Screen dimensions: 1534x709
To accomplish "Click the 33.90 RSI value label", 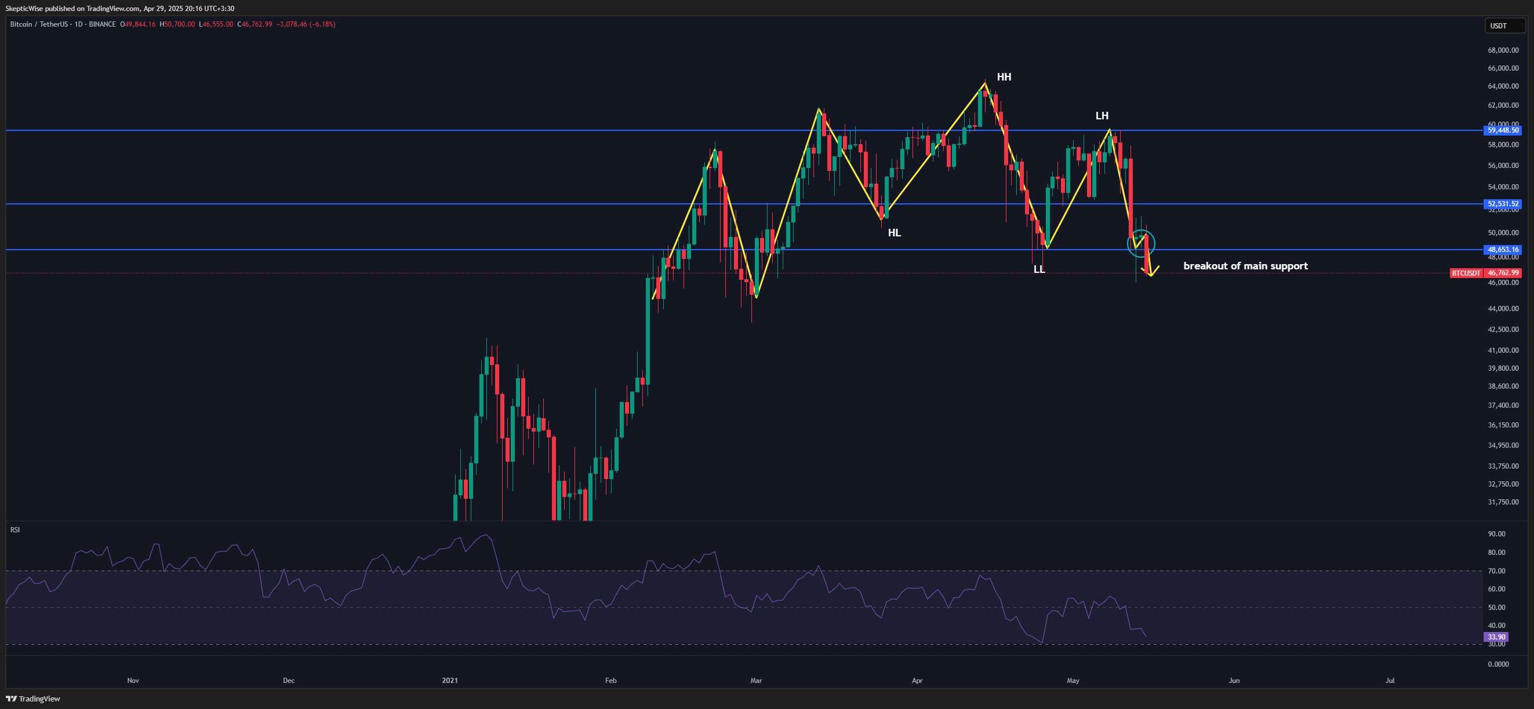I will tap(1496, 637).
